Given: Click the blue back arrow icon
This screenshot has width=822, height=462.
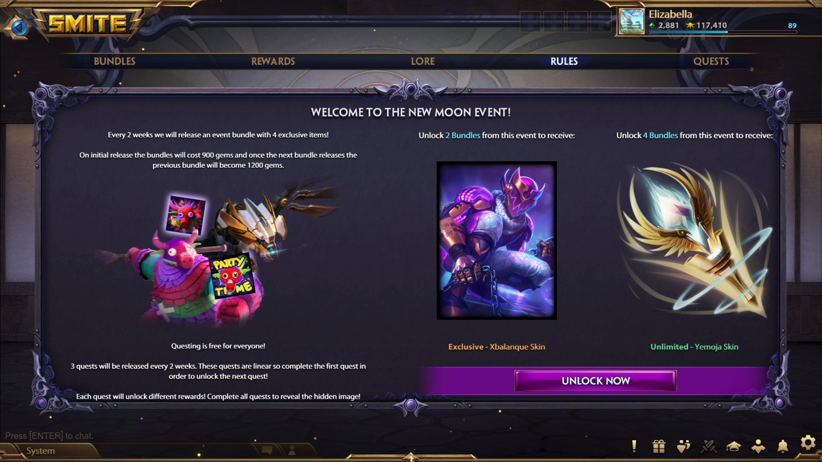Looking at the screenshot, I should [x=20, y=27].
